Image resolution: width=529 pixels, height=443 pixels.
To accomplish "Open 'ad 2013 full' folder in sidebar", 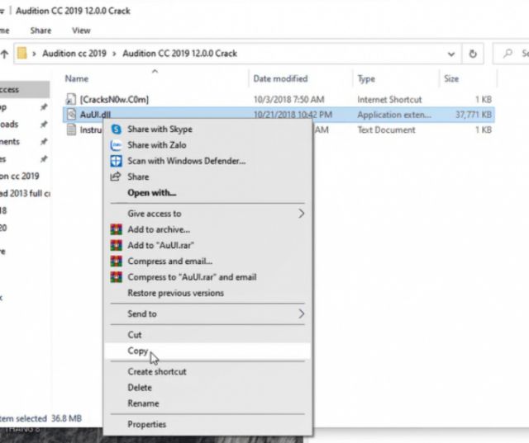I will [x=25, y=194].
